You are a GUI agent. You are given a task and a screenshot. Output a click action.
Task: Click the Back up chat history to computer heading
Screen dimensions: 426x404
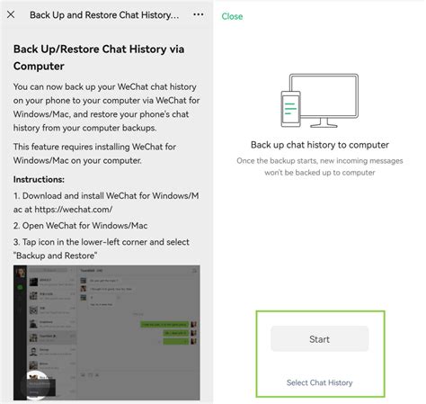(x=320, y=145)
